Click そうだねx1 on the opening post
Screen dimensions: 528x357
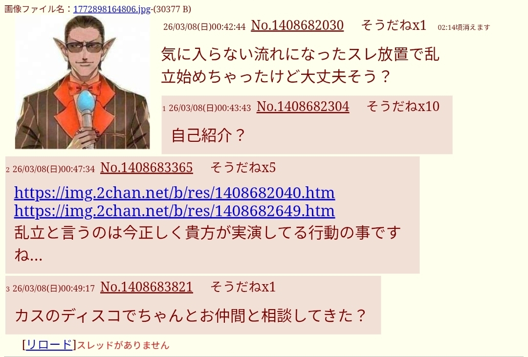[394, 25]
